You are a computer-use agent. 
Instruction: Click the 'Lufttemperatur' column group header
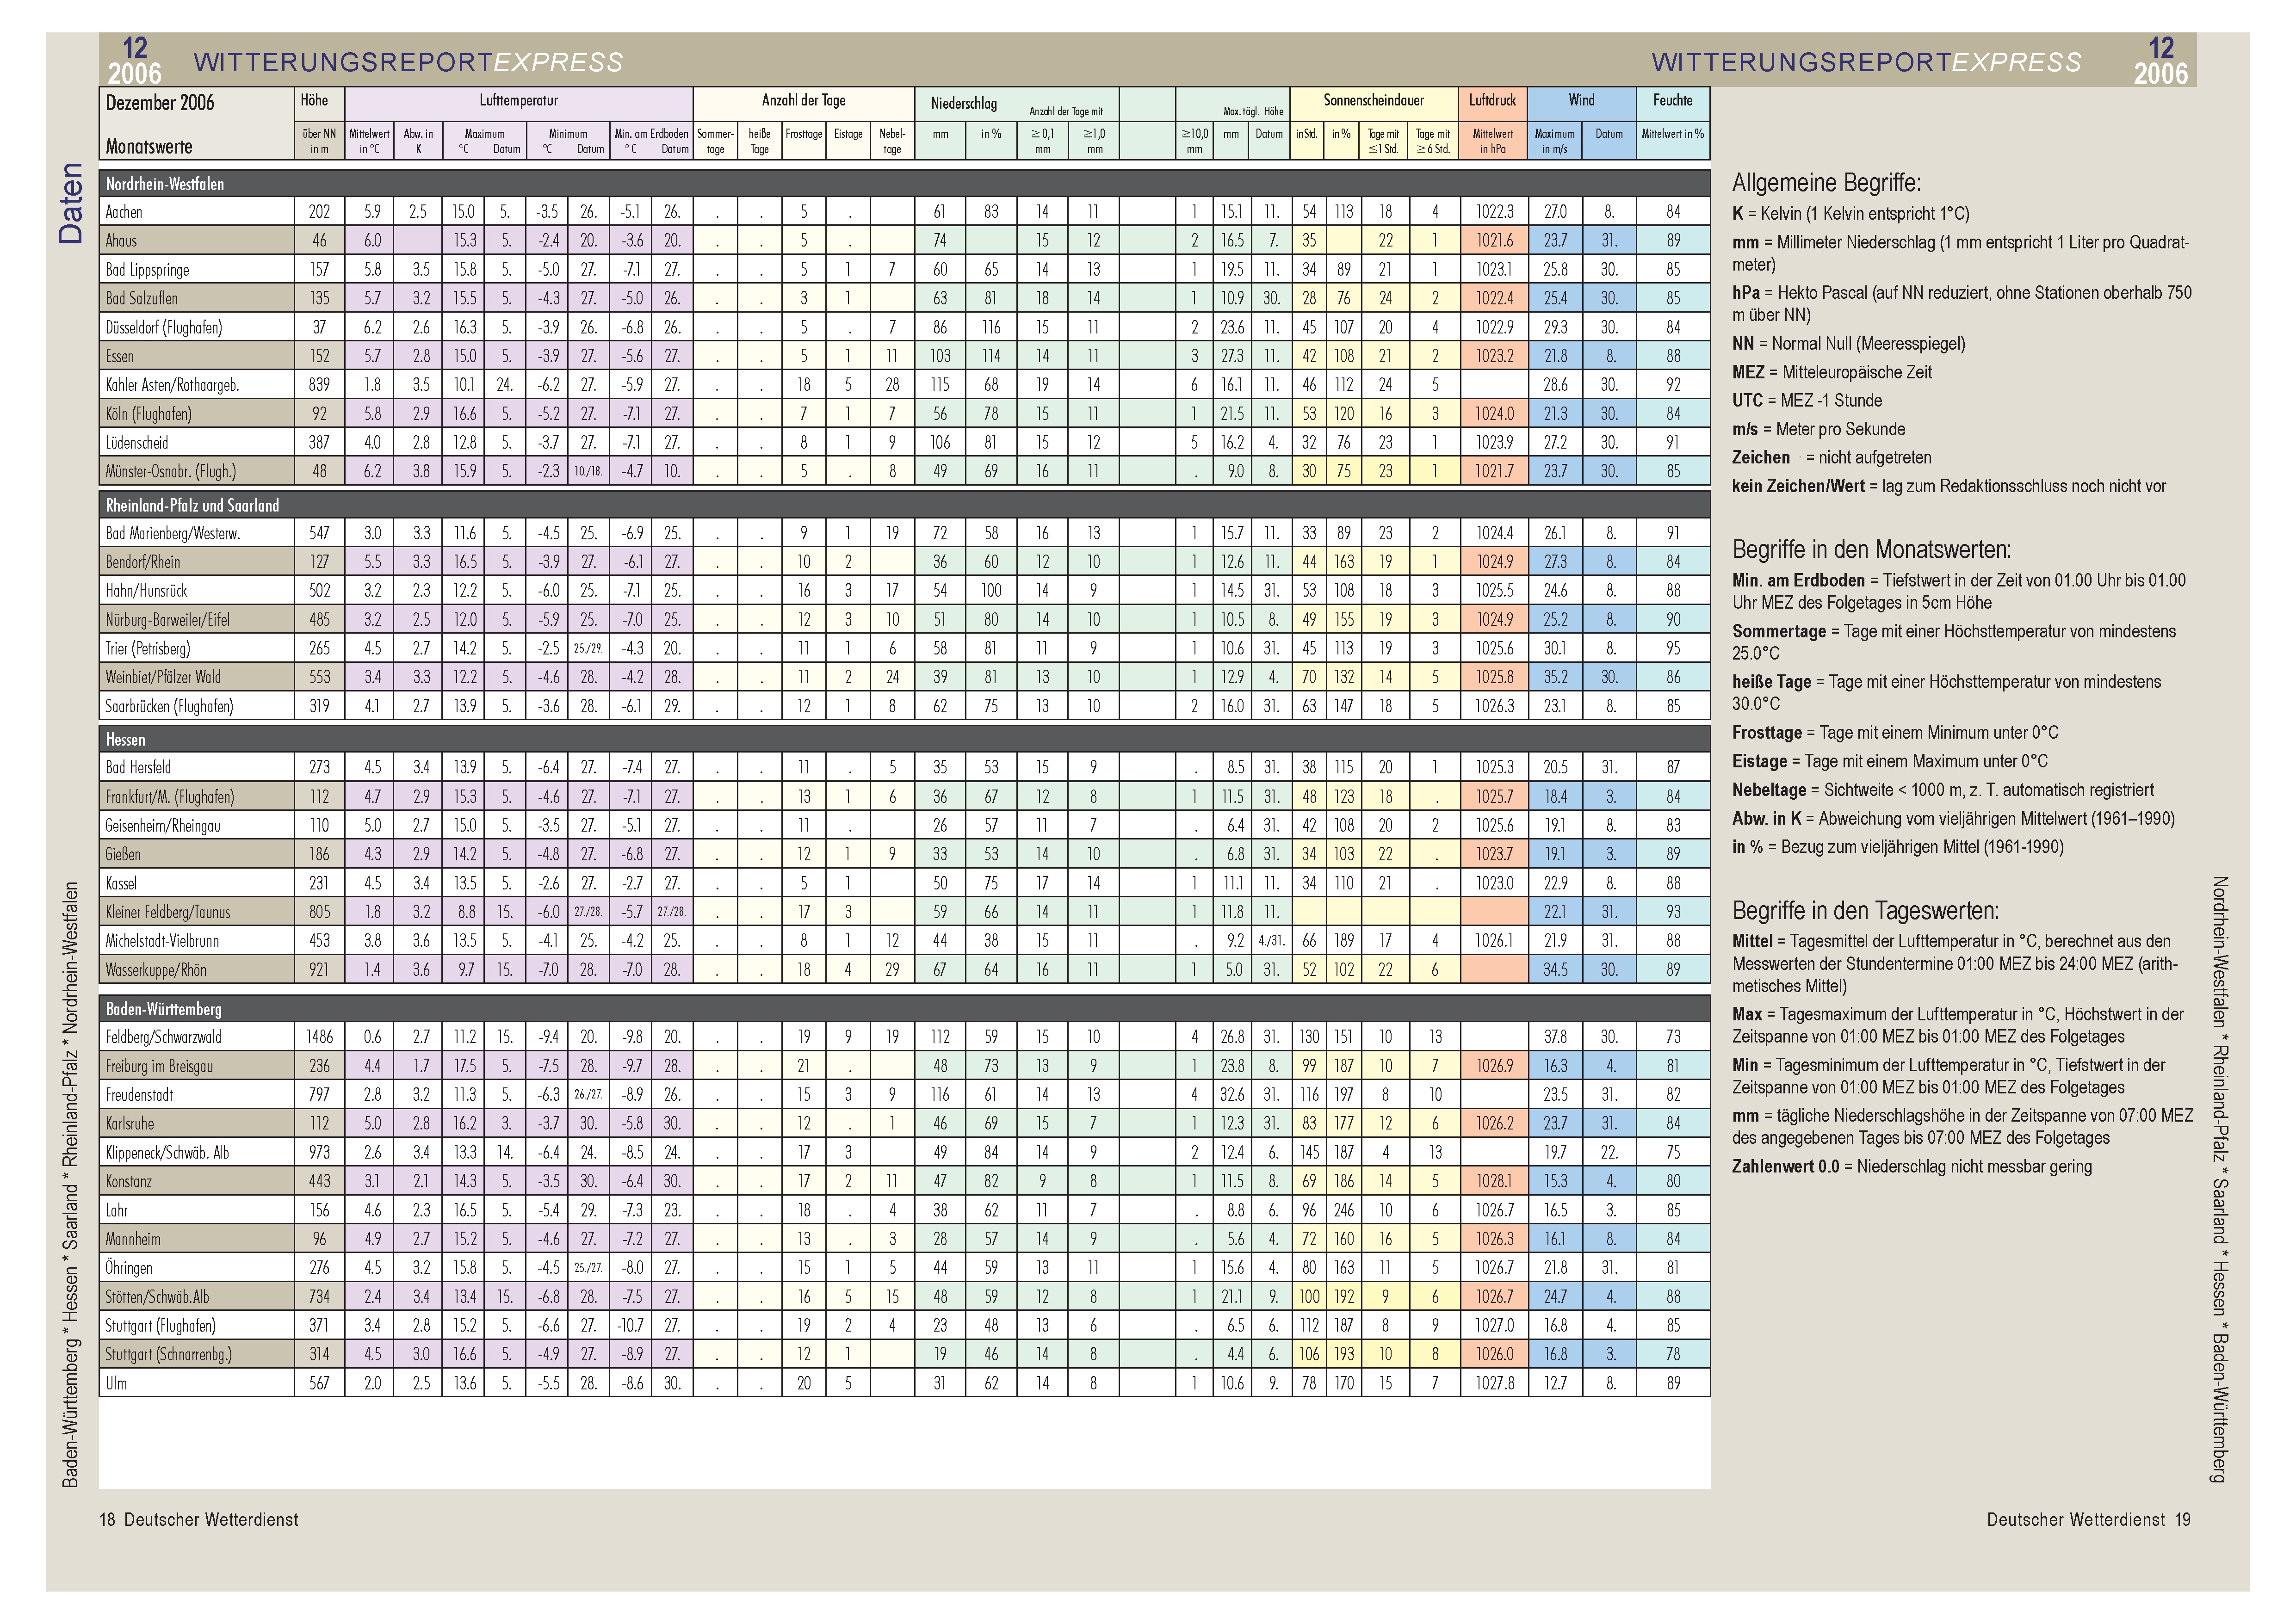[x=518, y=101]
